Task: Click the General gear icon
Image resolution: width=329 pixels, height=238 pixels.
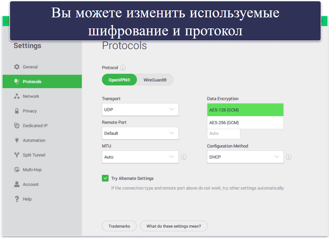Action: tap(17, 67)
